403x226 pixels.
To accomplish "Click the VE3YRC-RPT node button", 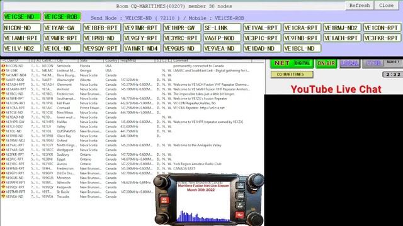I will point(182,38).
